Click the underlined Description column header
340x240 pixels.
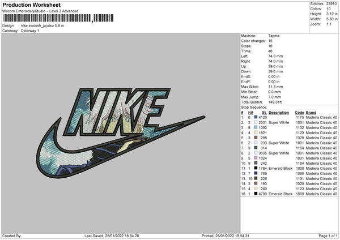[x=279, y=113]
